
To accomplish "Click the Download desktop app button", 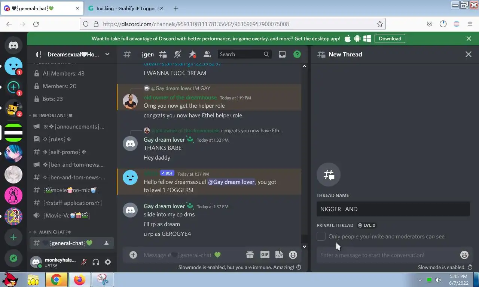I will point(390,38).
